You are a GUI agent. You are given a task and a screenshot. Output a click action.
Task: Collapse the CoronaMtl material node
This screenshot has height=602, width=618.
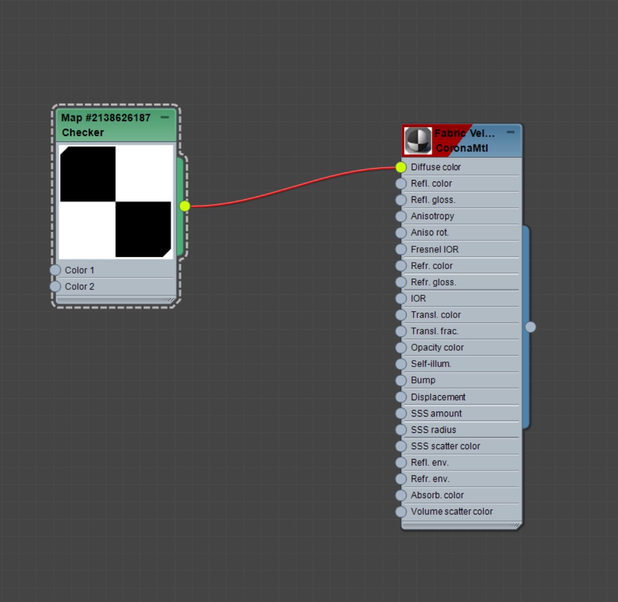point(511,133)
